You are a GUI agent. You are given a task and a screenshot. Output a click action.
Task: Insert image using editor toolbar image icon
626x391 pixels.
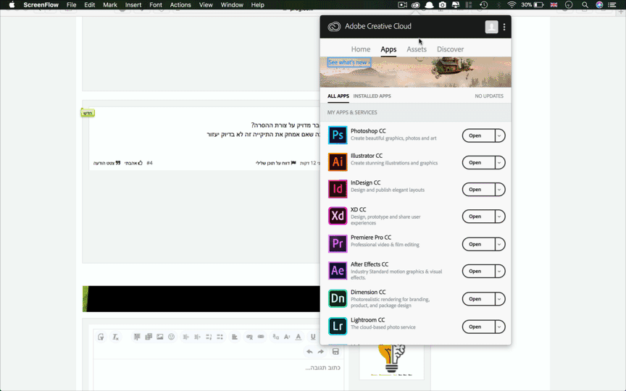coord(159,337)
